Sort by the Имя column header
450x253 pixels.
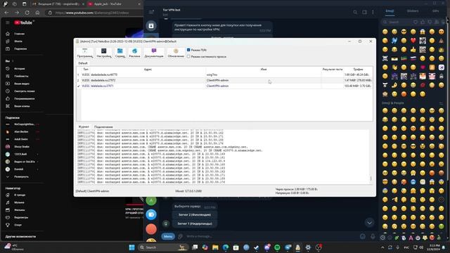pos(264,69)
